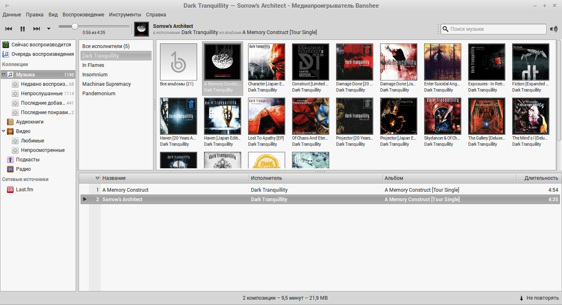Image resolution: width=562 pixels, height=305 pixels.
Task: Open the Podcasts source
Action: click(28, 160)
